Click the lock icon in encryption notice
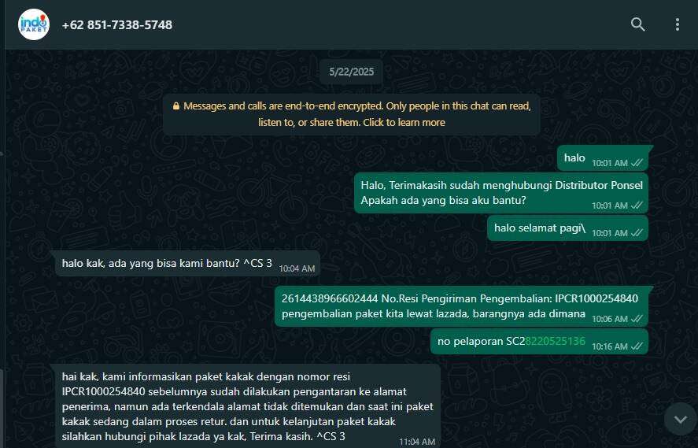Image resolution: width=698 pixels, height=448 pixels. click(176, 106)
